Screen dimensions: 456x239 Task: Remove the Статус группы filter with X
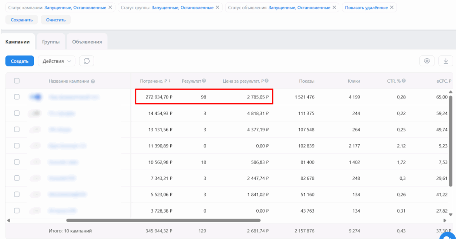(217, 8)
